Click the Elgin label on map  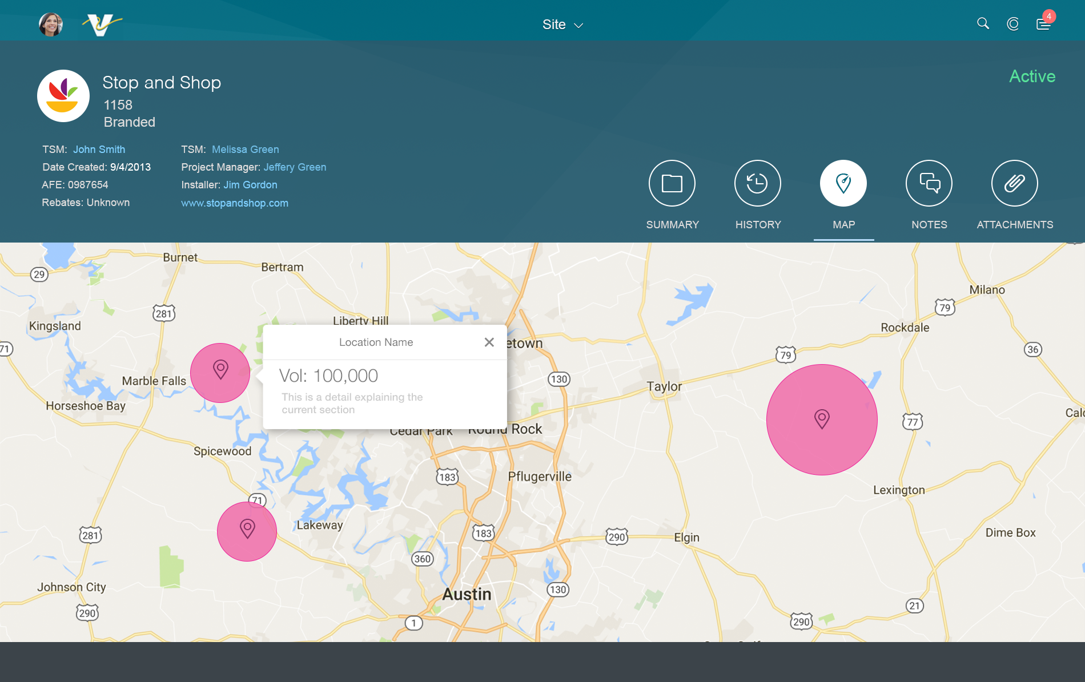tap(686, 538)
